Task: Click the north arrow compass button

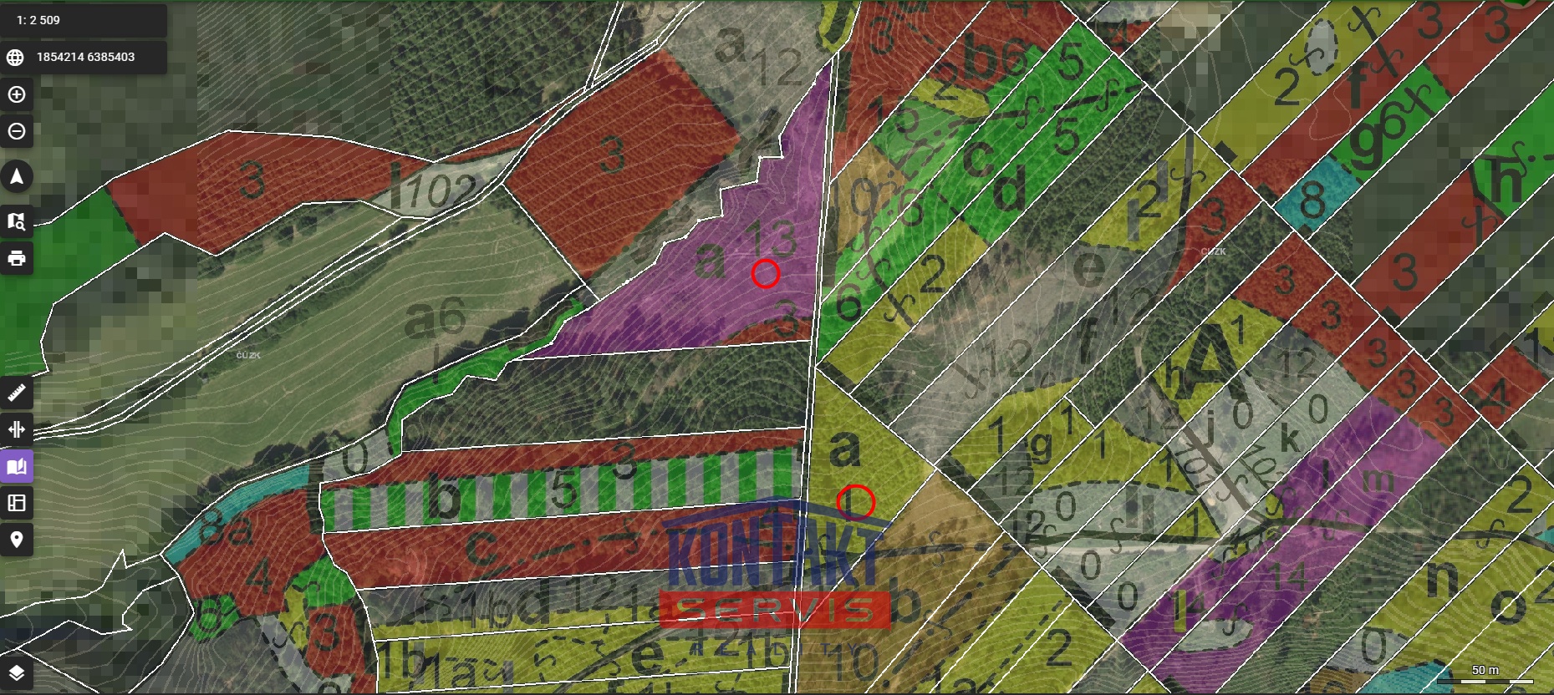Action: 17,177
